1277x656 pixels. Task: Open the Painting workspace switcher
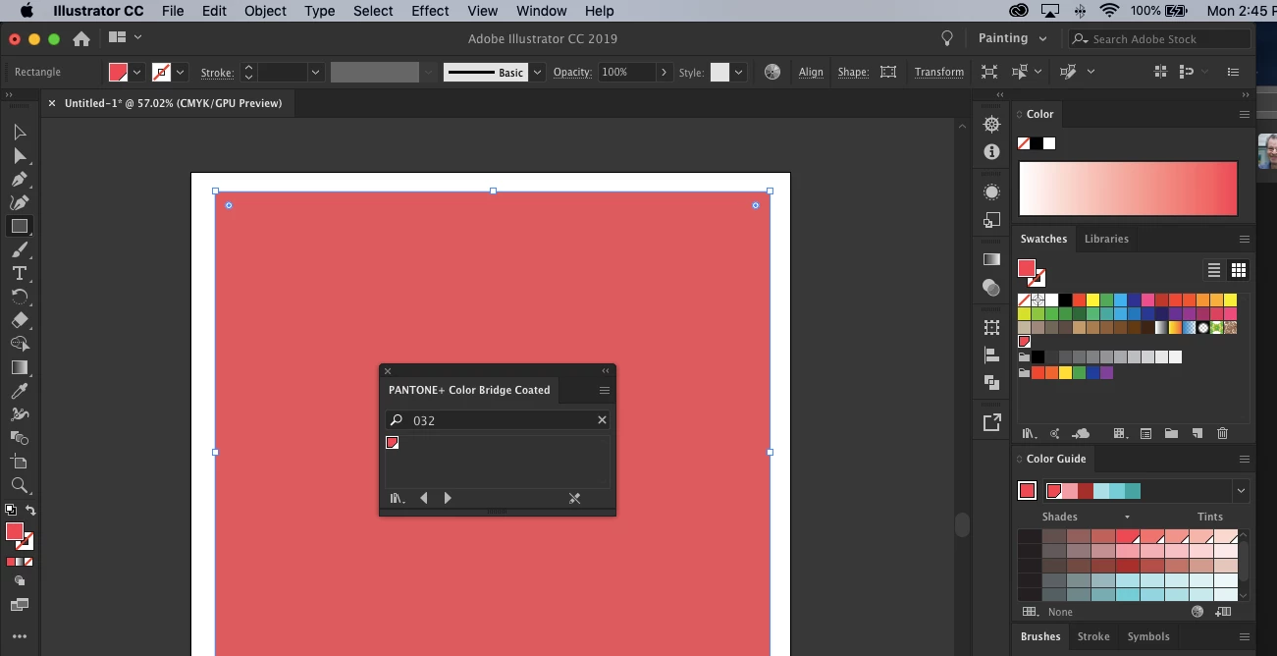(x=1012, y=38)
